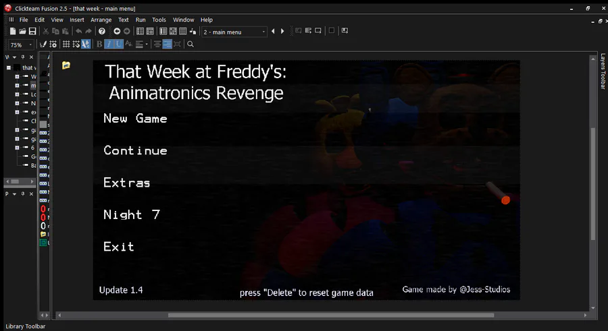The width and height of the screenshot is (608, 331).
Task: Open the '2 - main menu' frame dropdown
Action: [263, 32]
